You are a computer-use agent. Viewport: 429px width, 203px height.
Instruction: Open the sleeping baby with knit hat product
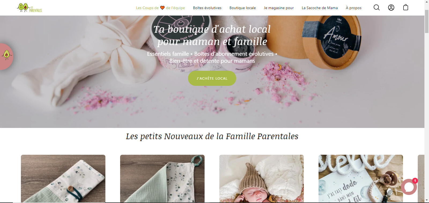[261, 179]
